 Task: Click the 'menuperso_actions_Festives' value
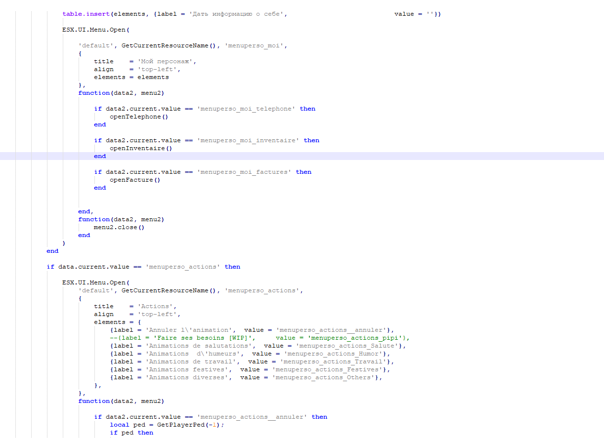click(327, 369)
